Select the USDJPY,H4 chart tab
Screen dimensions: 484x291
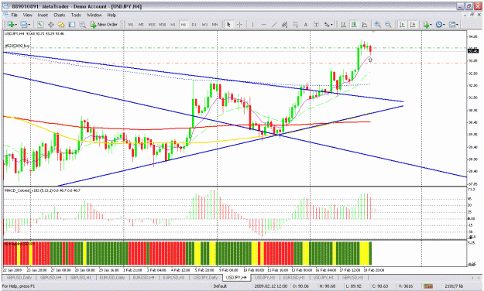236,277
